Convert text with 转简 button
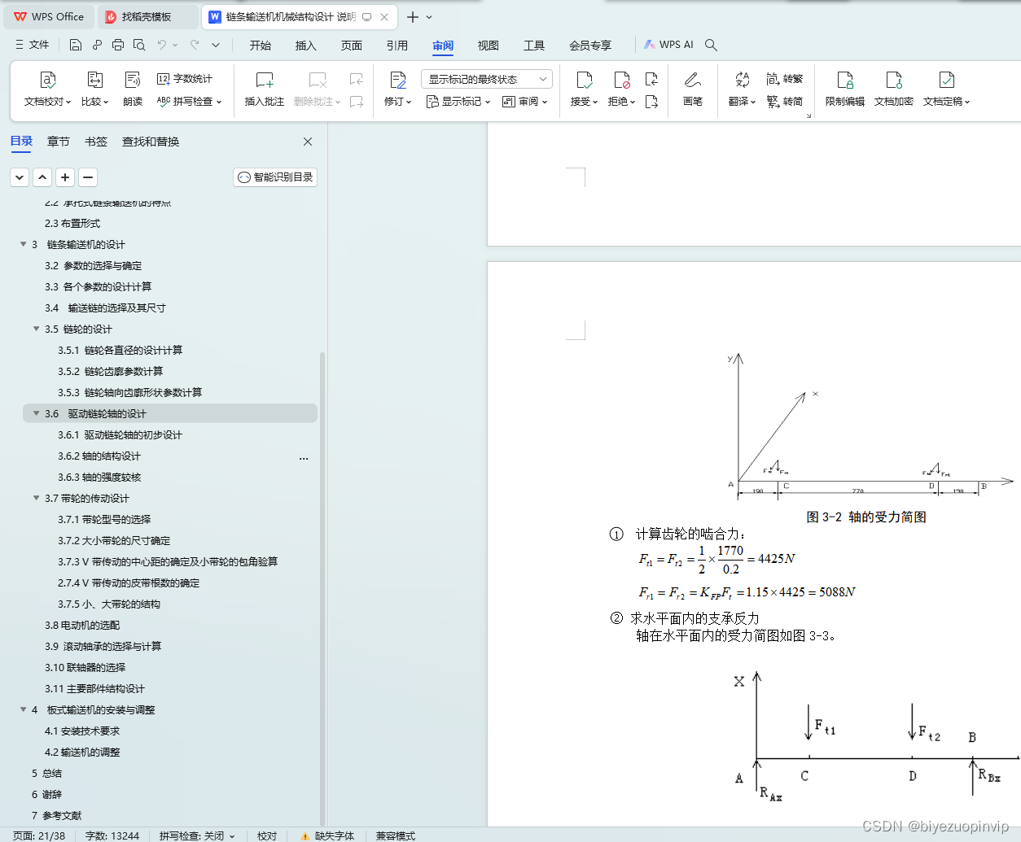 (x=785, y=102)
